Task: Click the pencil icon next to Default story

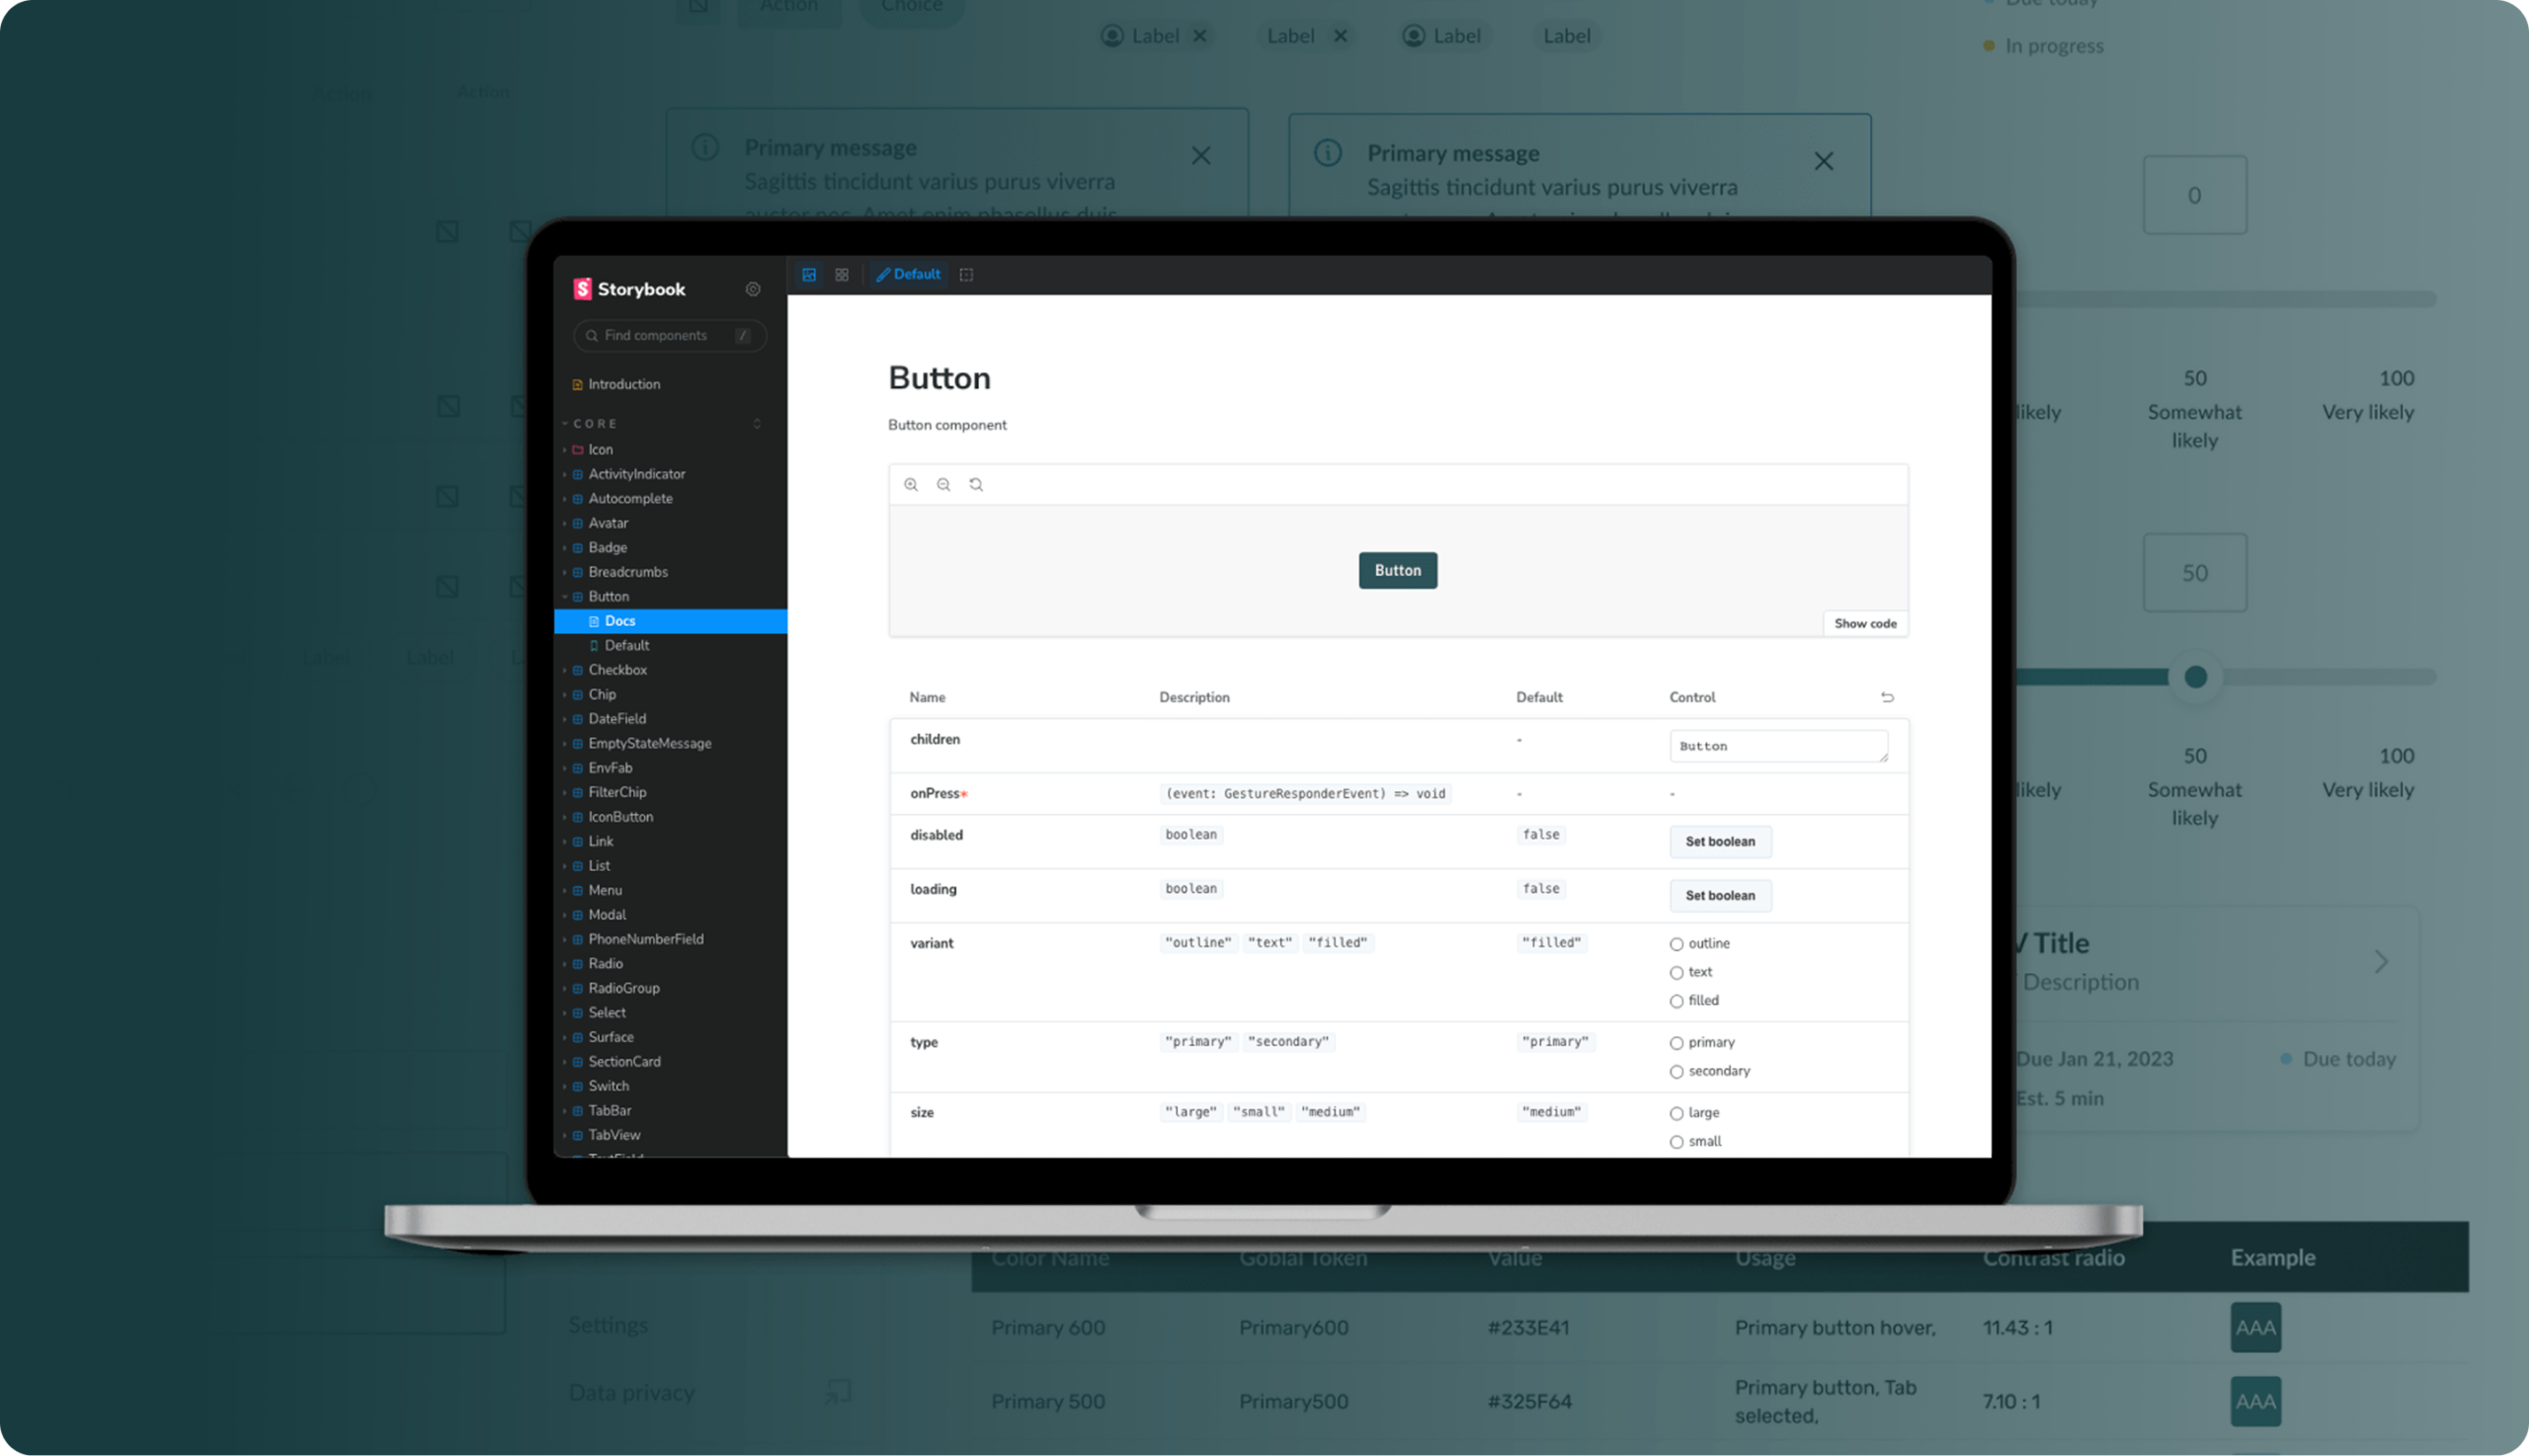Action: pos(883,274)
